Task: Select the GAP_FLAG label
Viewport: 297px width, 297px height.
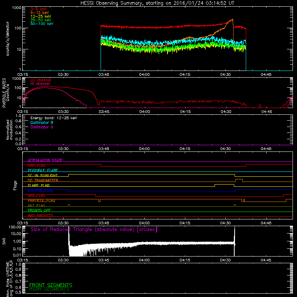Action: [36, 165]
